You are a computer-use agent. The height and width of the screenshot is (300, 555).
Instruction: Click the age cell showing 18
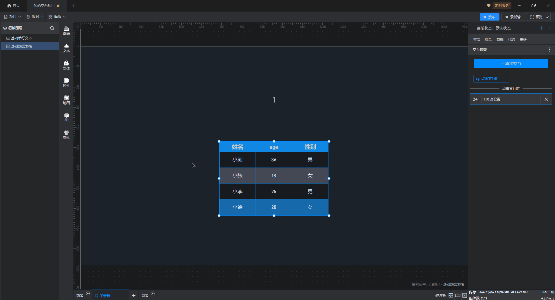[274, 176]
